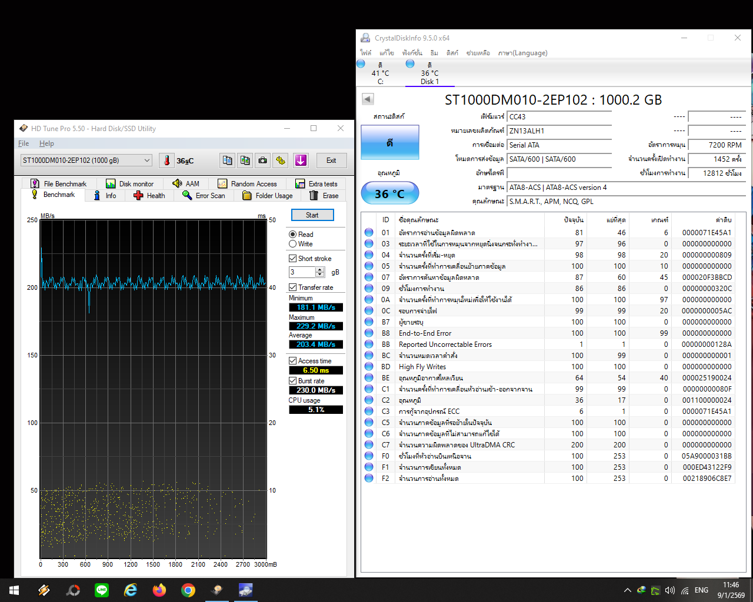Select the Write radio button
Viewport: 753px width, 602px height.
[293, 244]
